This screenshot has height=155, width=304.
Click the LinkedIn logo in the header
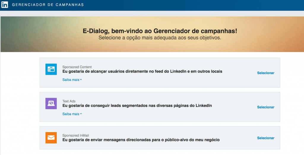(4, 5)
